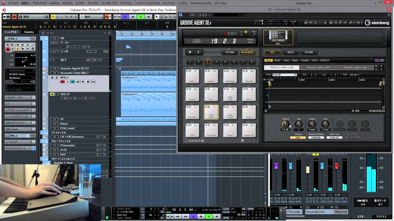Enable record on the AGt_L track
Viewport: 394px width, 221px height.
(x=62, y=82)
